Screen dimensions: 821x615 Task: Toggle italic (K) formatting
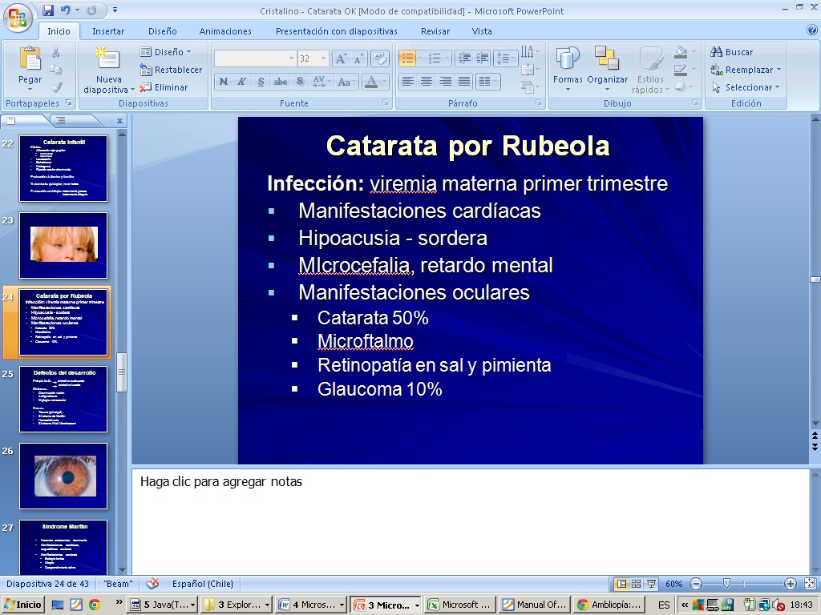(241, 82)
